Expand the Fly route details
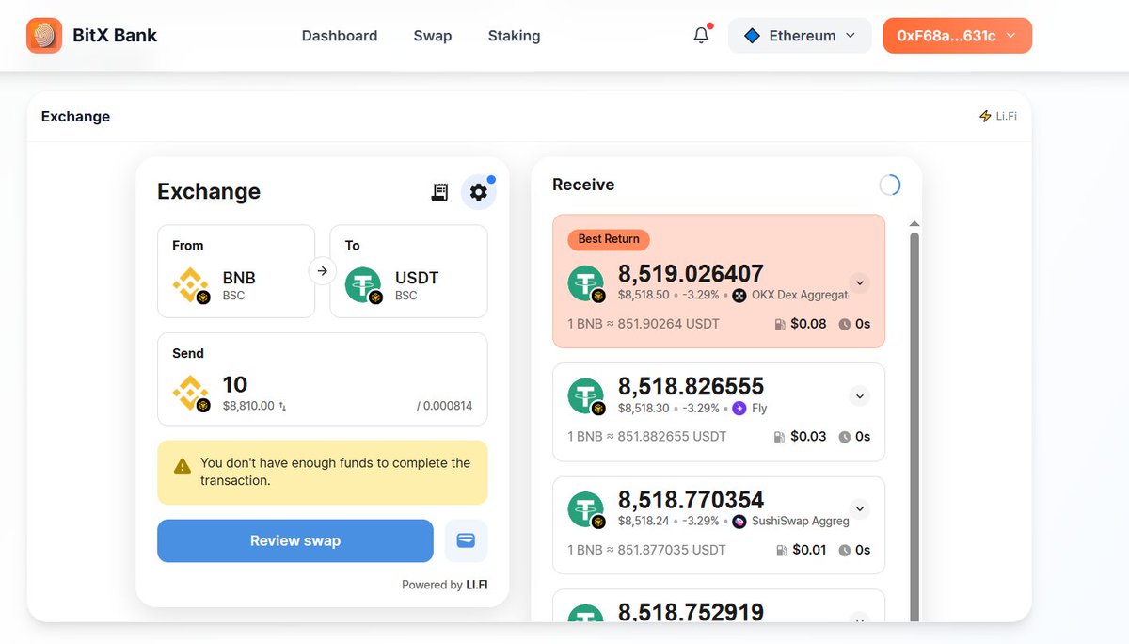The height and width of the screenshot is (644, 1129). 859,395
